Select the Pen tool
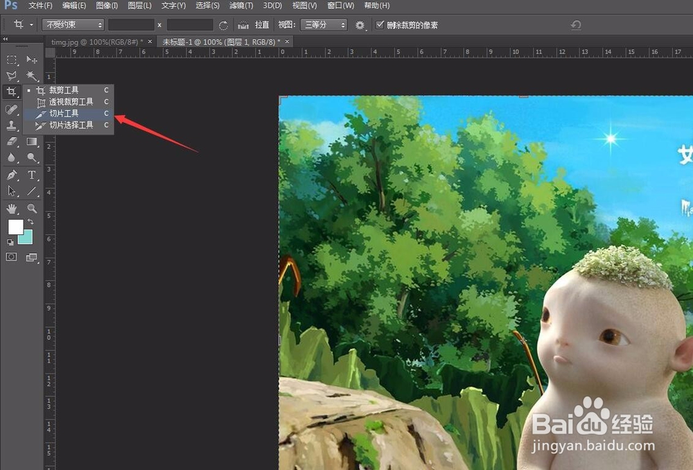 tap(11, 175)
